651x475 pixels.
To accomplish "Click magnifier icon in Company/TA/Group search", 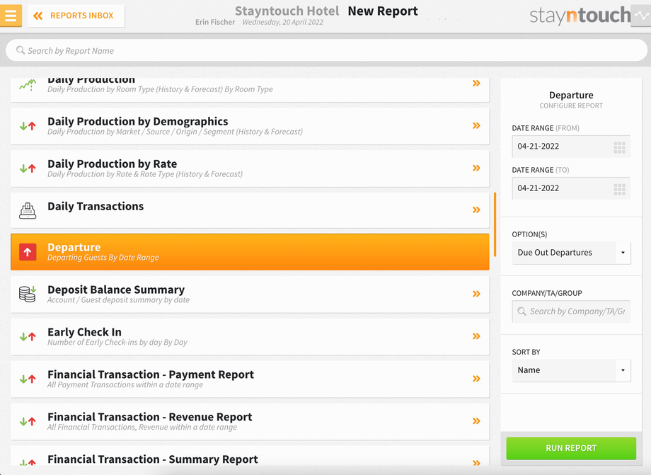I will [522, 311].
